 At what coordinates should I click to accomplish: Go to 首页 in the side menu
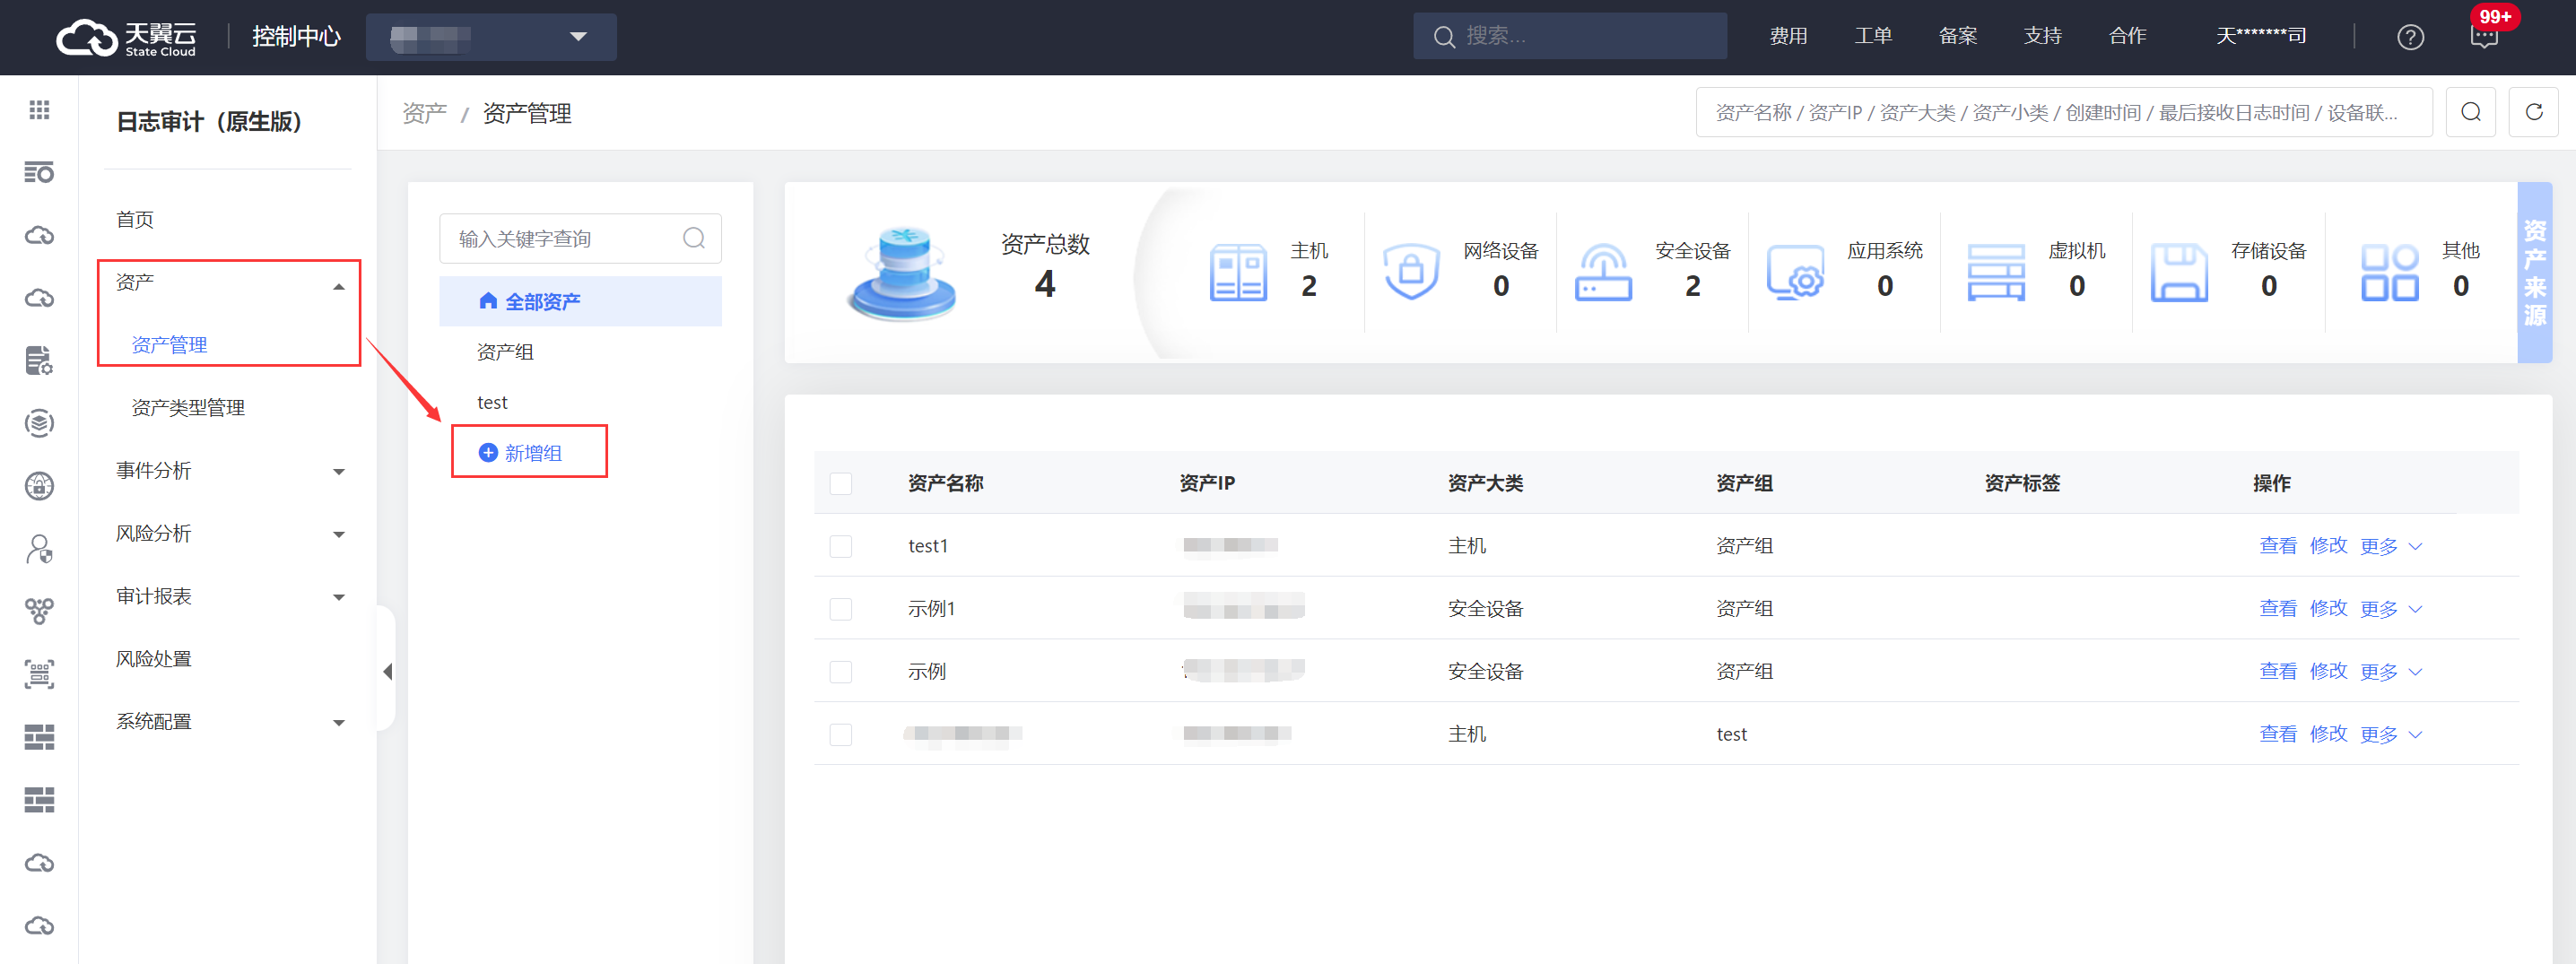pyautogui.click(x=135, y=219)
